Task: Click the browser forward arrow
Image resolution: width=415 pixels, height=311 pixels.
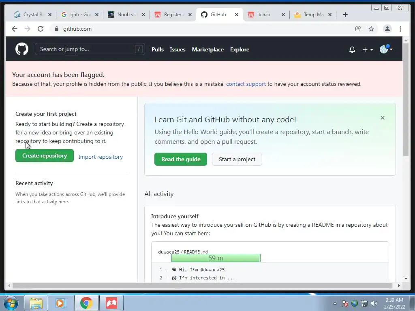Action: (28, 29)
